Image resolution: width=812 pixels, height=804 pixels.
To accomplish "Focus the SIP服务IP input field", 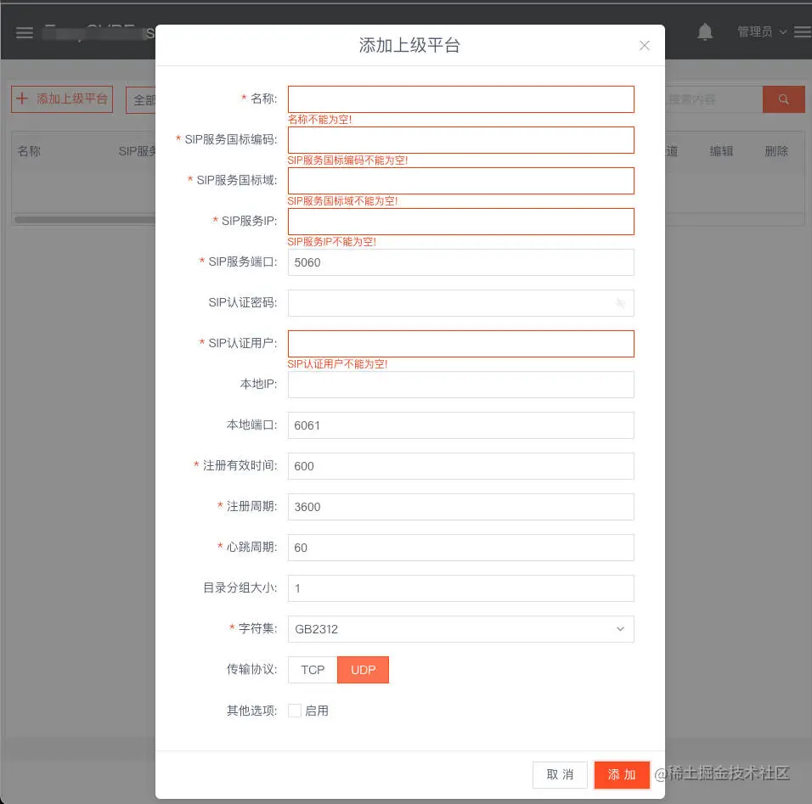I will coord(461,222).
